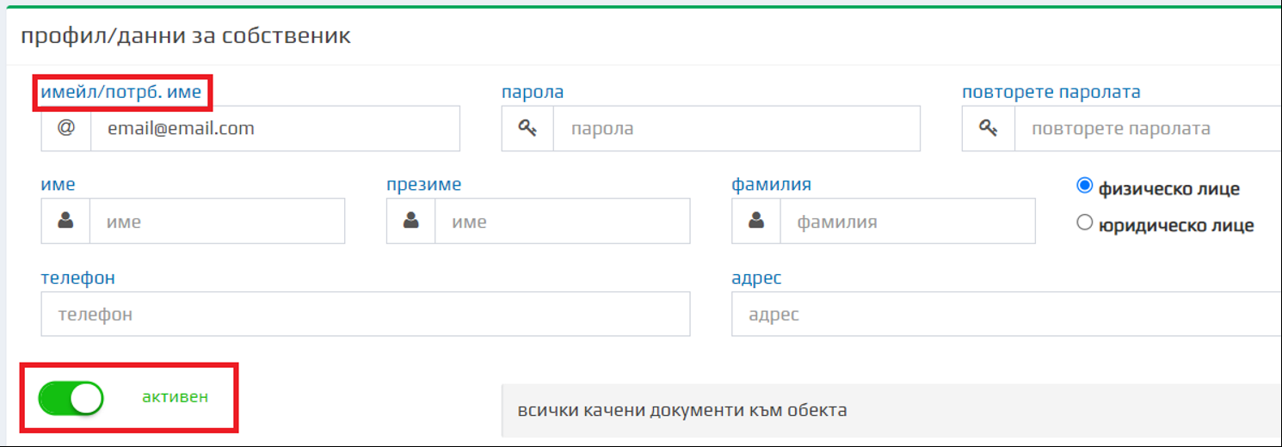This screenshot has width=1282, height=447.
Task: Click the key icon in the парола field
Action: point(527,128)
